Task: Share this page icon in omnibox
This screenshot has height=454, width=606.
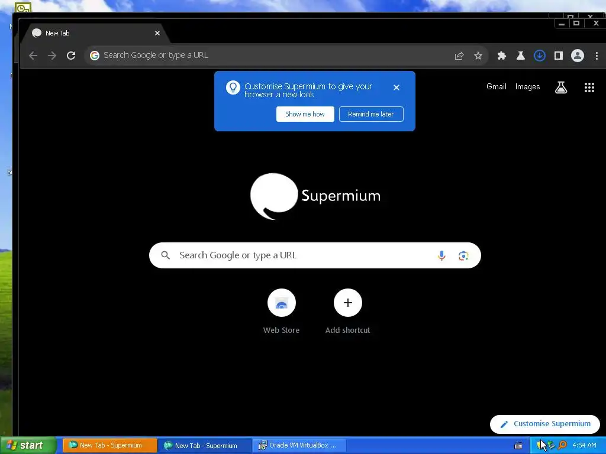Action: pyautogui.click(x=459, y=56)
